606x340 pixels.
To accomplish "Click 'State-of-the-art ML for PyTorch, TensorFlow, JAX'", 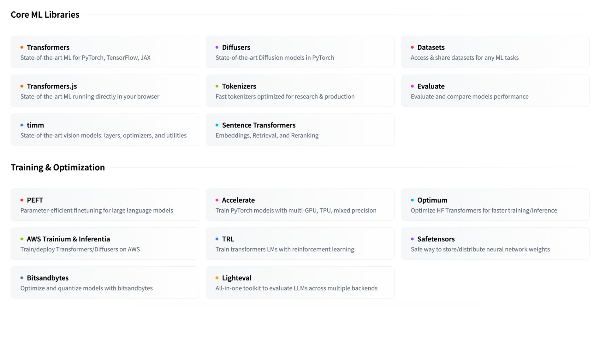I will click(x=86, y=58).
